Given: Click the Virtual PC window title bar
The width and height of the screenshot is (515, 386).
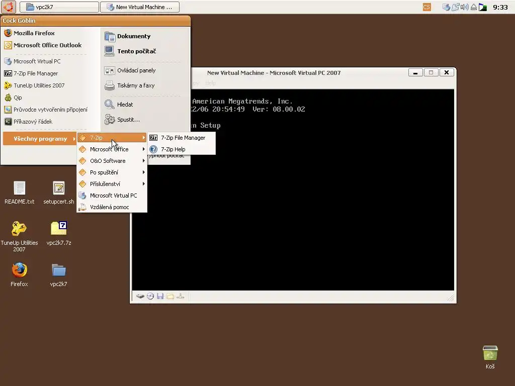Looking at the screenshot, I should coord(274,73).
